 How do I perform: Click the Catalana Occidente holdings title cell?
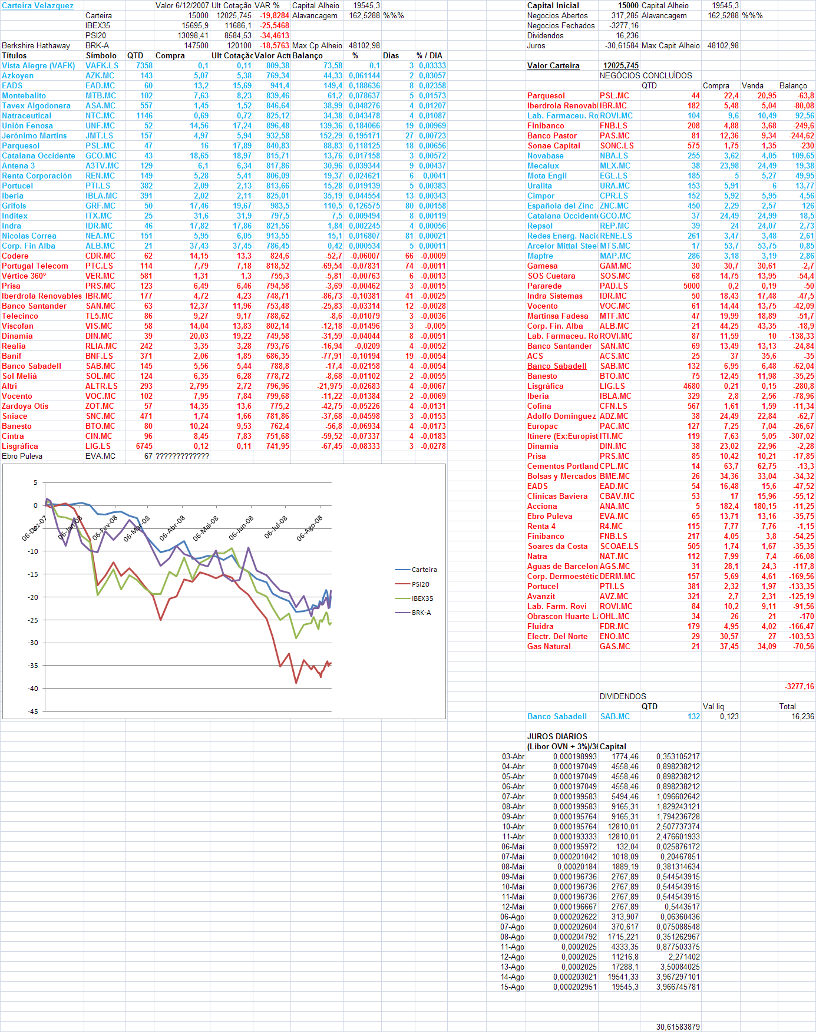pos(38,156)
